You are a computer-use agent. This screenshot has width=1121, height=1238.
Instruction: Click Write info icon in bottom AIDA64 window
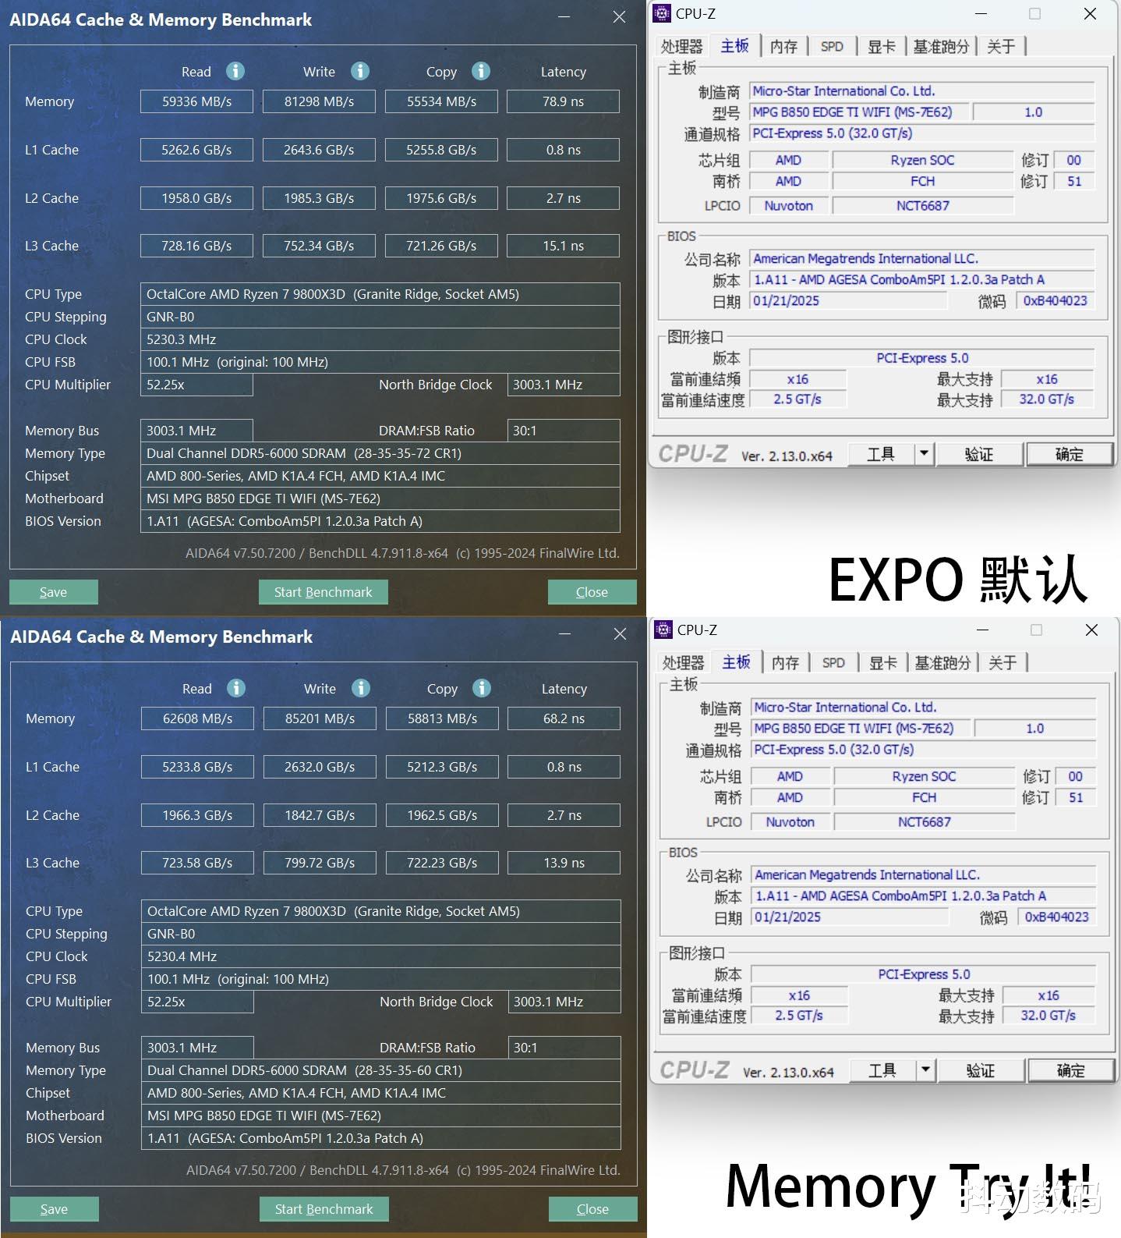361,688
